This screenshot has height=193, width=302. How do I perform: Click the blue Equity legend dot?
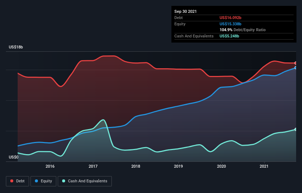[x=36, y=181]
